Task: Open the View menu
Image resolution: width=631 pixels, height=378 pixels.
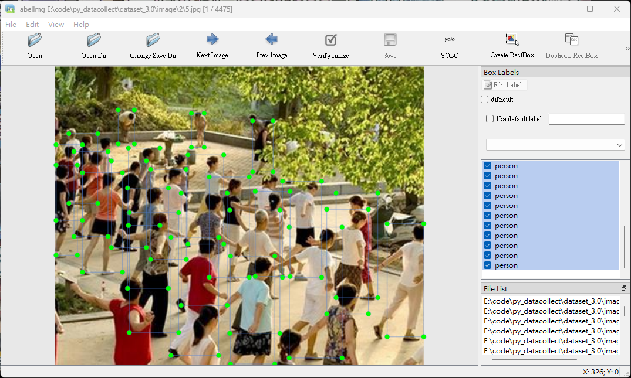Action: (56, 25)
